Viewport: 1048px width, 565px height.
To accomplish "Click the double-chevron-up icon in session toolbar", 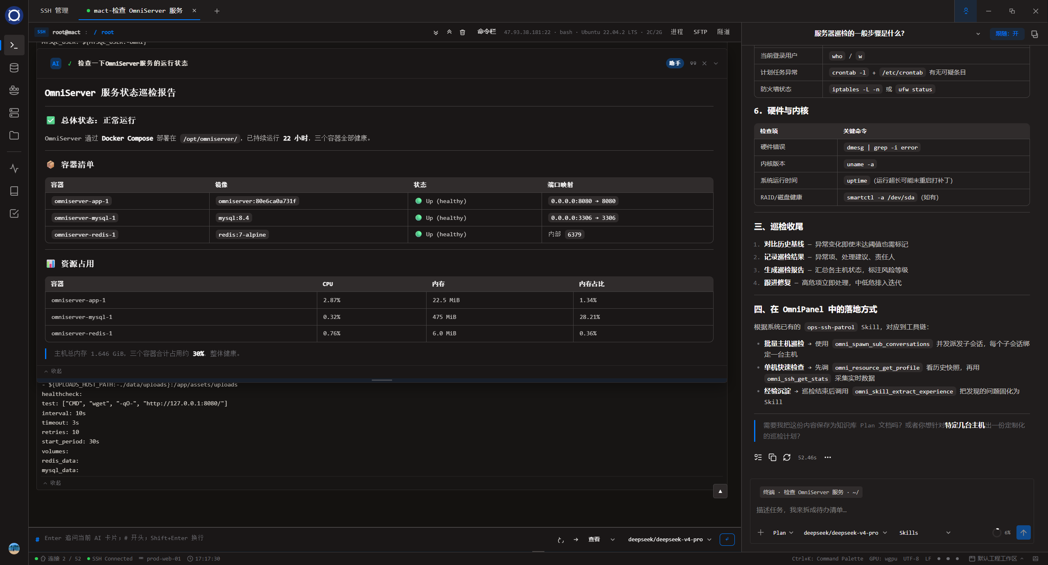I will point(449,32).
